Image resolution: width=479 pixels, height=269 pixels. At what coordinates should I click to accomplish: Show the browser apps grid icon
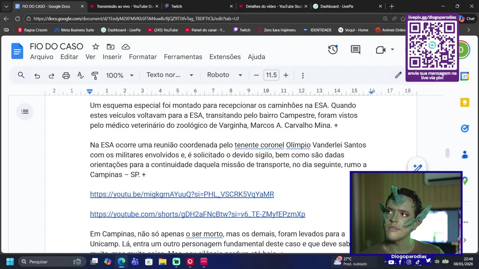pyautogui.click(x=6, y=30)
